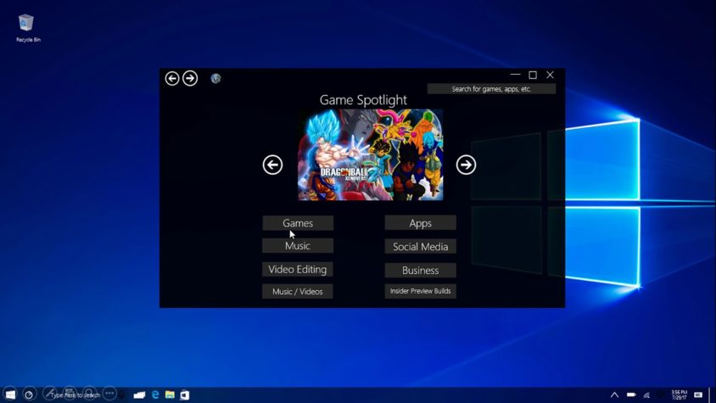The height and width of the screenshot is (403, 716).
Task: Click the store window's back arrow icon
Action: (x=171, y=79)
